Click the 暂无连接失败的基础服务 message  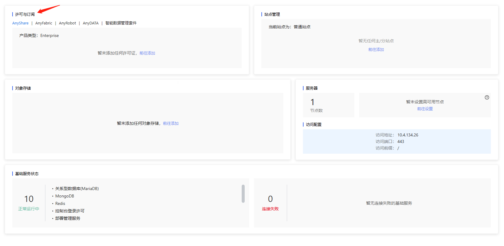pos(389,203)
